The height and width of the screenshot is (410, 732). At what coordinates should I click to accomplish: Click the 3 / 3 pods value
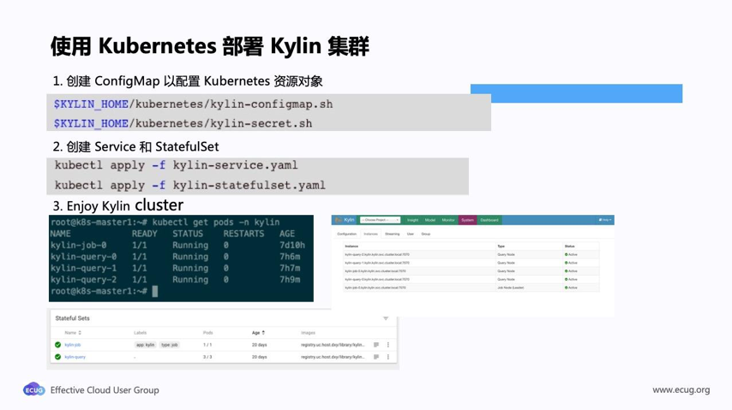tap(207, 357)
